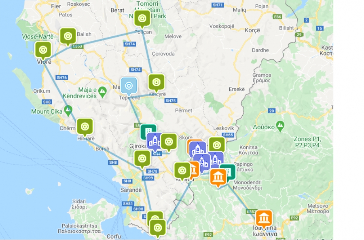Screen dimensions: 364x240
Task: Open the orange museum marker near Monodendri
Action: [218, 178]
